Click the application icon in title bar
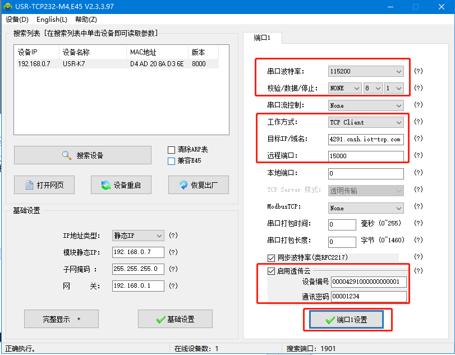 coord(8,7)
